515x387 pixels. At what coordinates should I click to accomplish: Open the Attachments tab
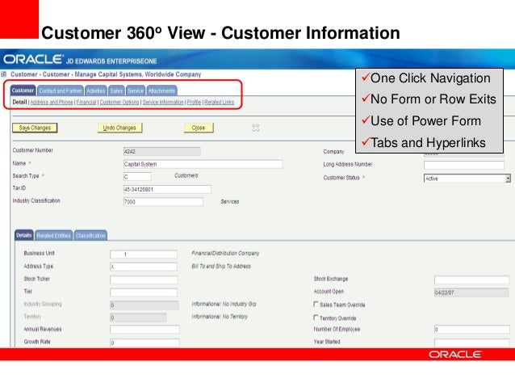click(161, 90)
